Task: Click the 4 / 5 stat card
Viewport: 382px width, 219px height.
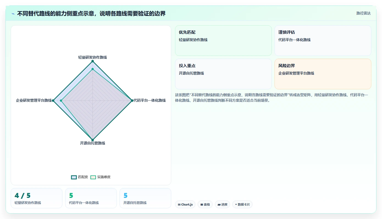Action: coord(37,198)
